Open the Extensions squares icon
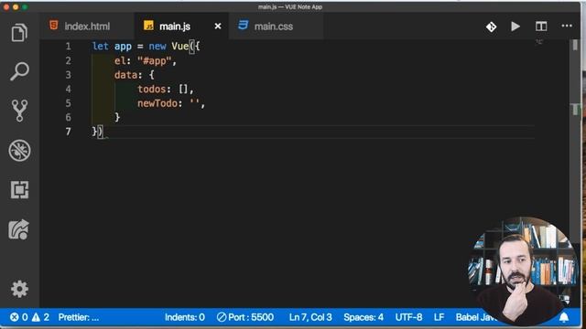 coord(19,190)
